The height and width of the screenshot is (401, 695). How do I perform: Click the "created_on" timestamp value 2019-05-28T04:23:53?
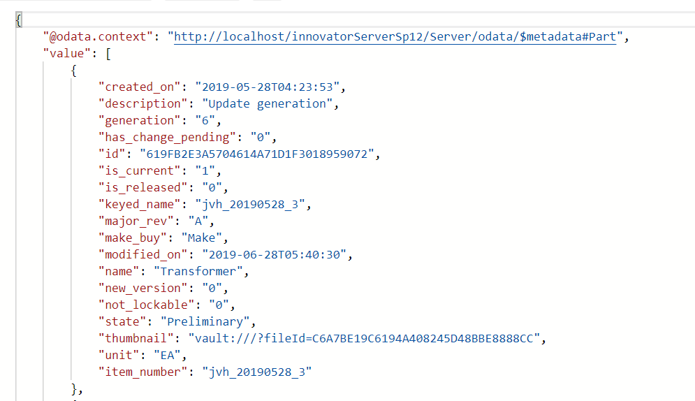click(268, 87)
